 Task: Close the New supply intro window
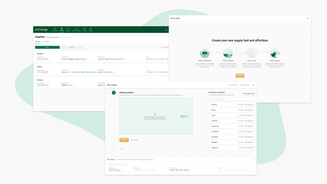pyautogui.click(x=308, y=18)
